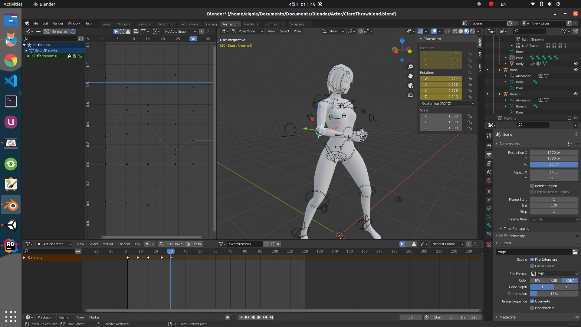Adjust Compression 15% slider
The height and width of the screenshot is (327, 581).
(554, 294)
